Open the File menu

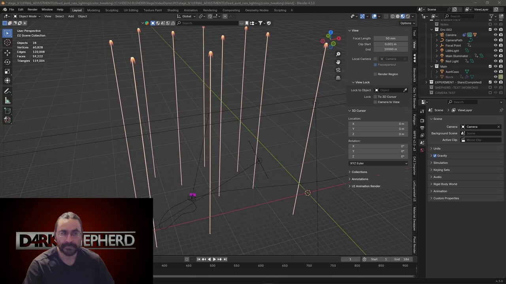(x=11, y=9)
